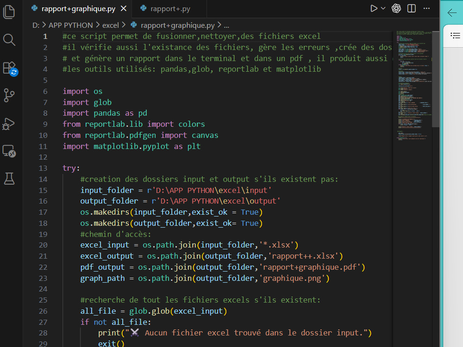Click the 'import glob' line
The height and width of the screenshot is (347, 463).
[87, 102]
